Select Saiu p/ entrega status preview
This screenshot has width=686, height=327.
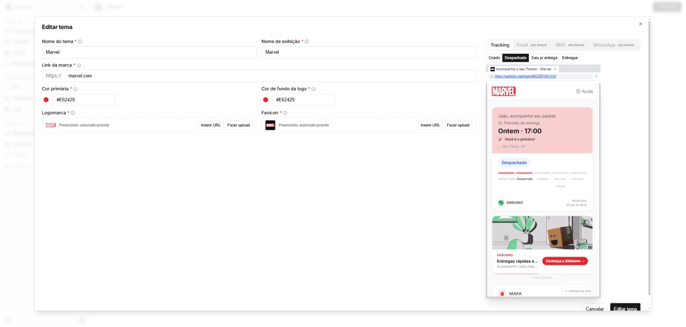point(544,58)
